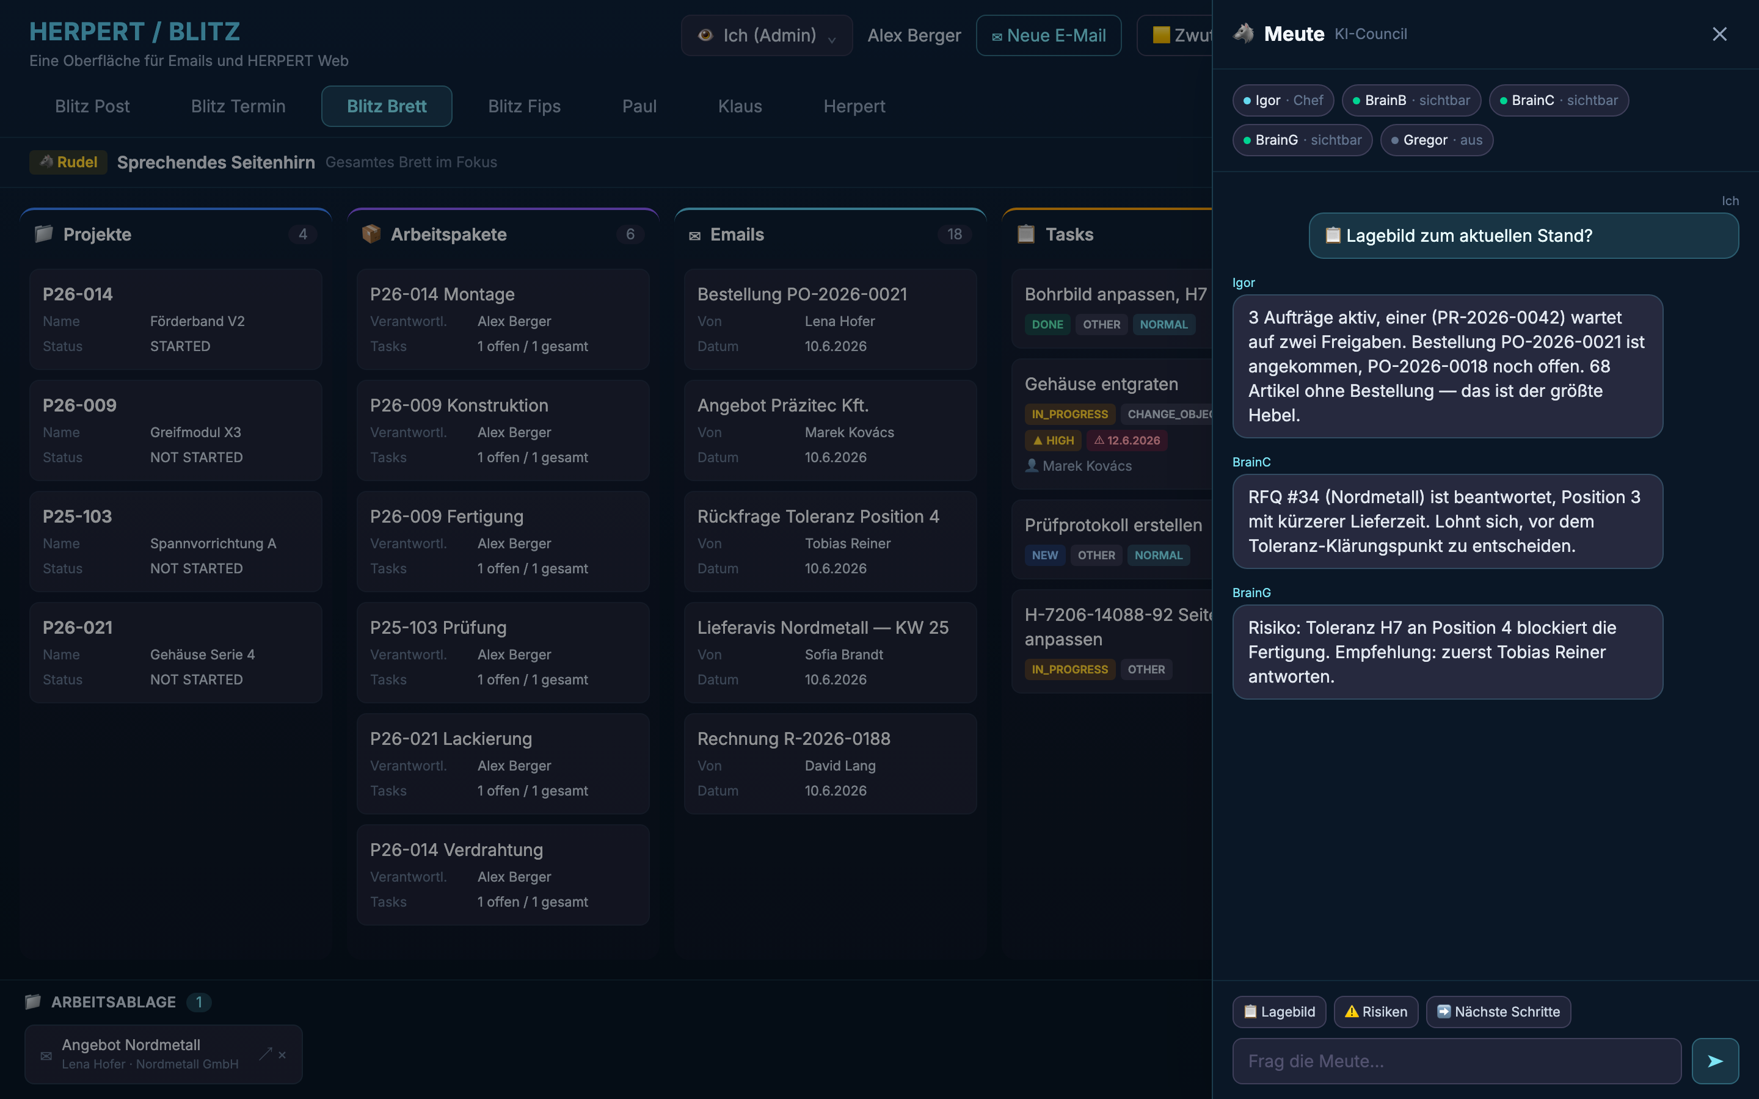
Task: Open the Blitz Fips tab
Action: point(524,106)
